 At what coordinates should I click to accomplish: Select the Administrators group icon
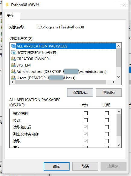pyautogui.click(x=14, y=71)
